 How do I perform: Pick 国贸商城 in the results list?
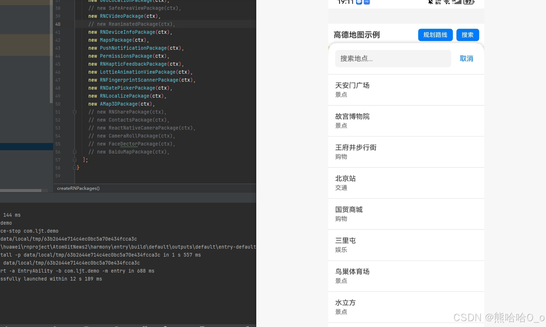(x=406, y=214)
